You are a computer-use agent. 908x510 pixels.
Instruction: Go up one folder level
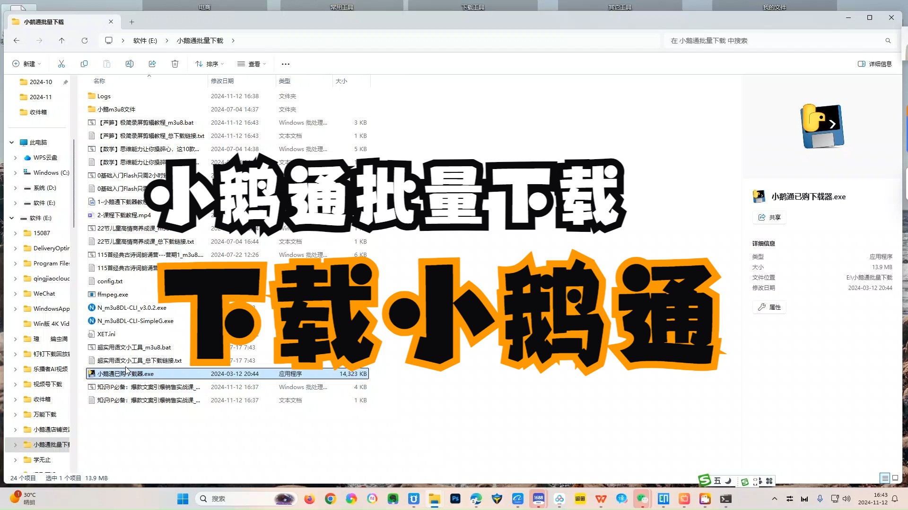[x=61, y=41]
